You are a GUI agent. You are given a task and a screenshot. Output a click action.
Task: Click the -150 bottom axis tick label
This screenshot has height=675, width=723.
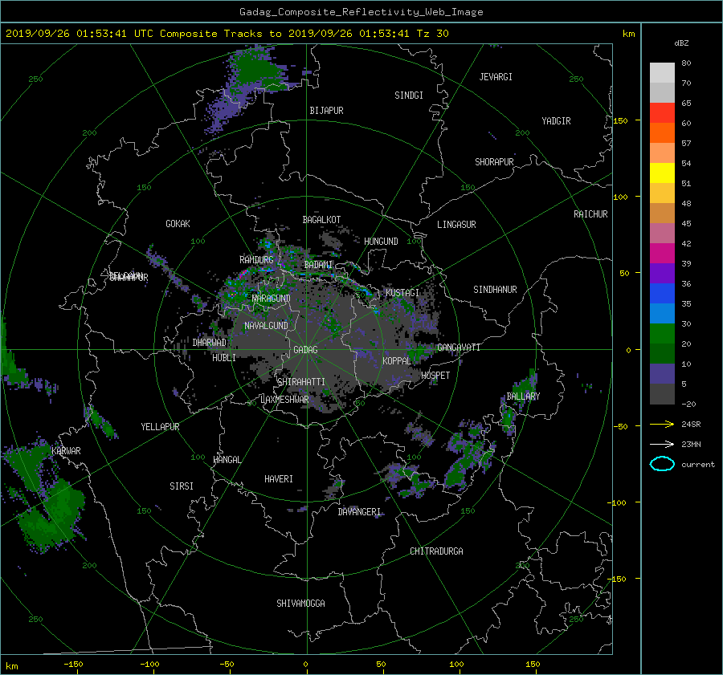tap(73, 665)
